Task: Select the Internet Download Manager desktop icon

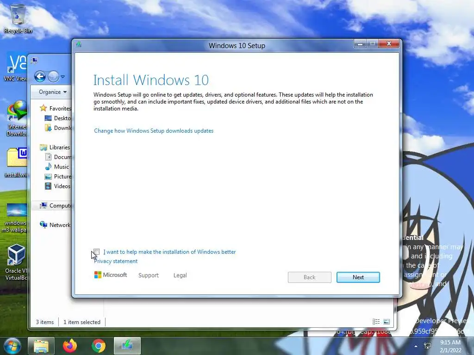Action: point(17,118)
